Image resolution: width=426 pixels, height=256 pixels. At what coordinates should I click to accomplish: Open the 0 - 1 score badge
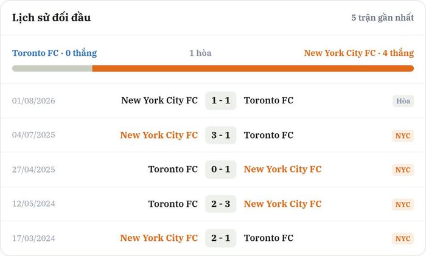(220, 170)
